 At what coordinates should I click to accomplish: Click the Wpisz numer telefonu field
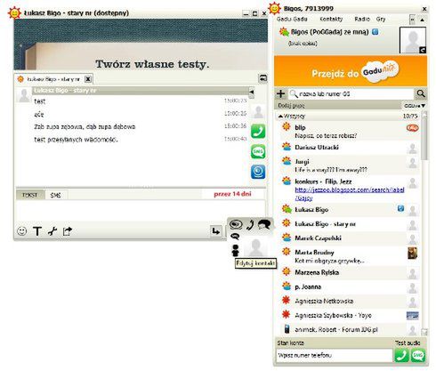click(335, 355)
